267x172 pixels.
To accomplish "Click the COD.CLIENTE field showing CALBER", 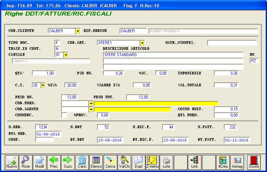I will (62, 31).
